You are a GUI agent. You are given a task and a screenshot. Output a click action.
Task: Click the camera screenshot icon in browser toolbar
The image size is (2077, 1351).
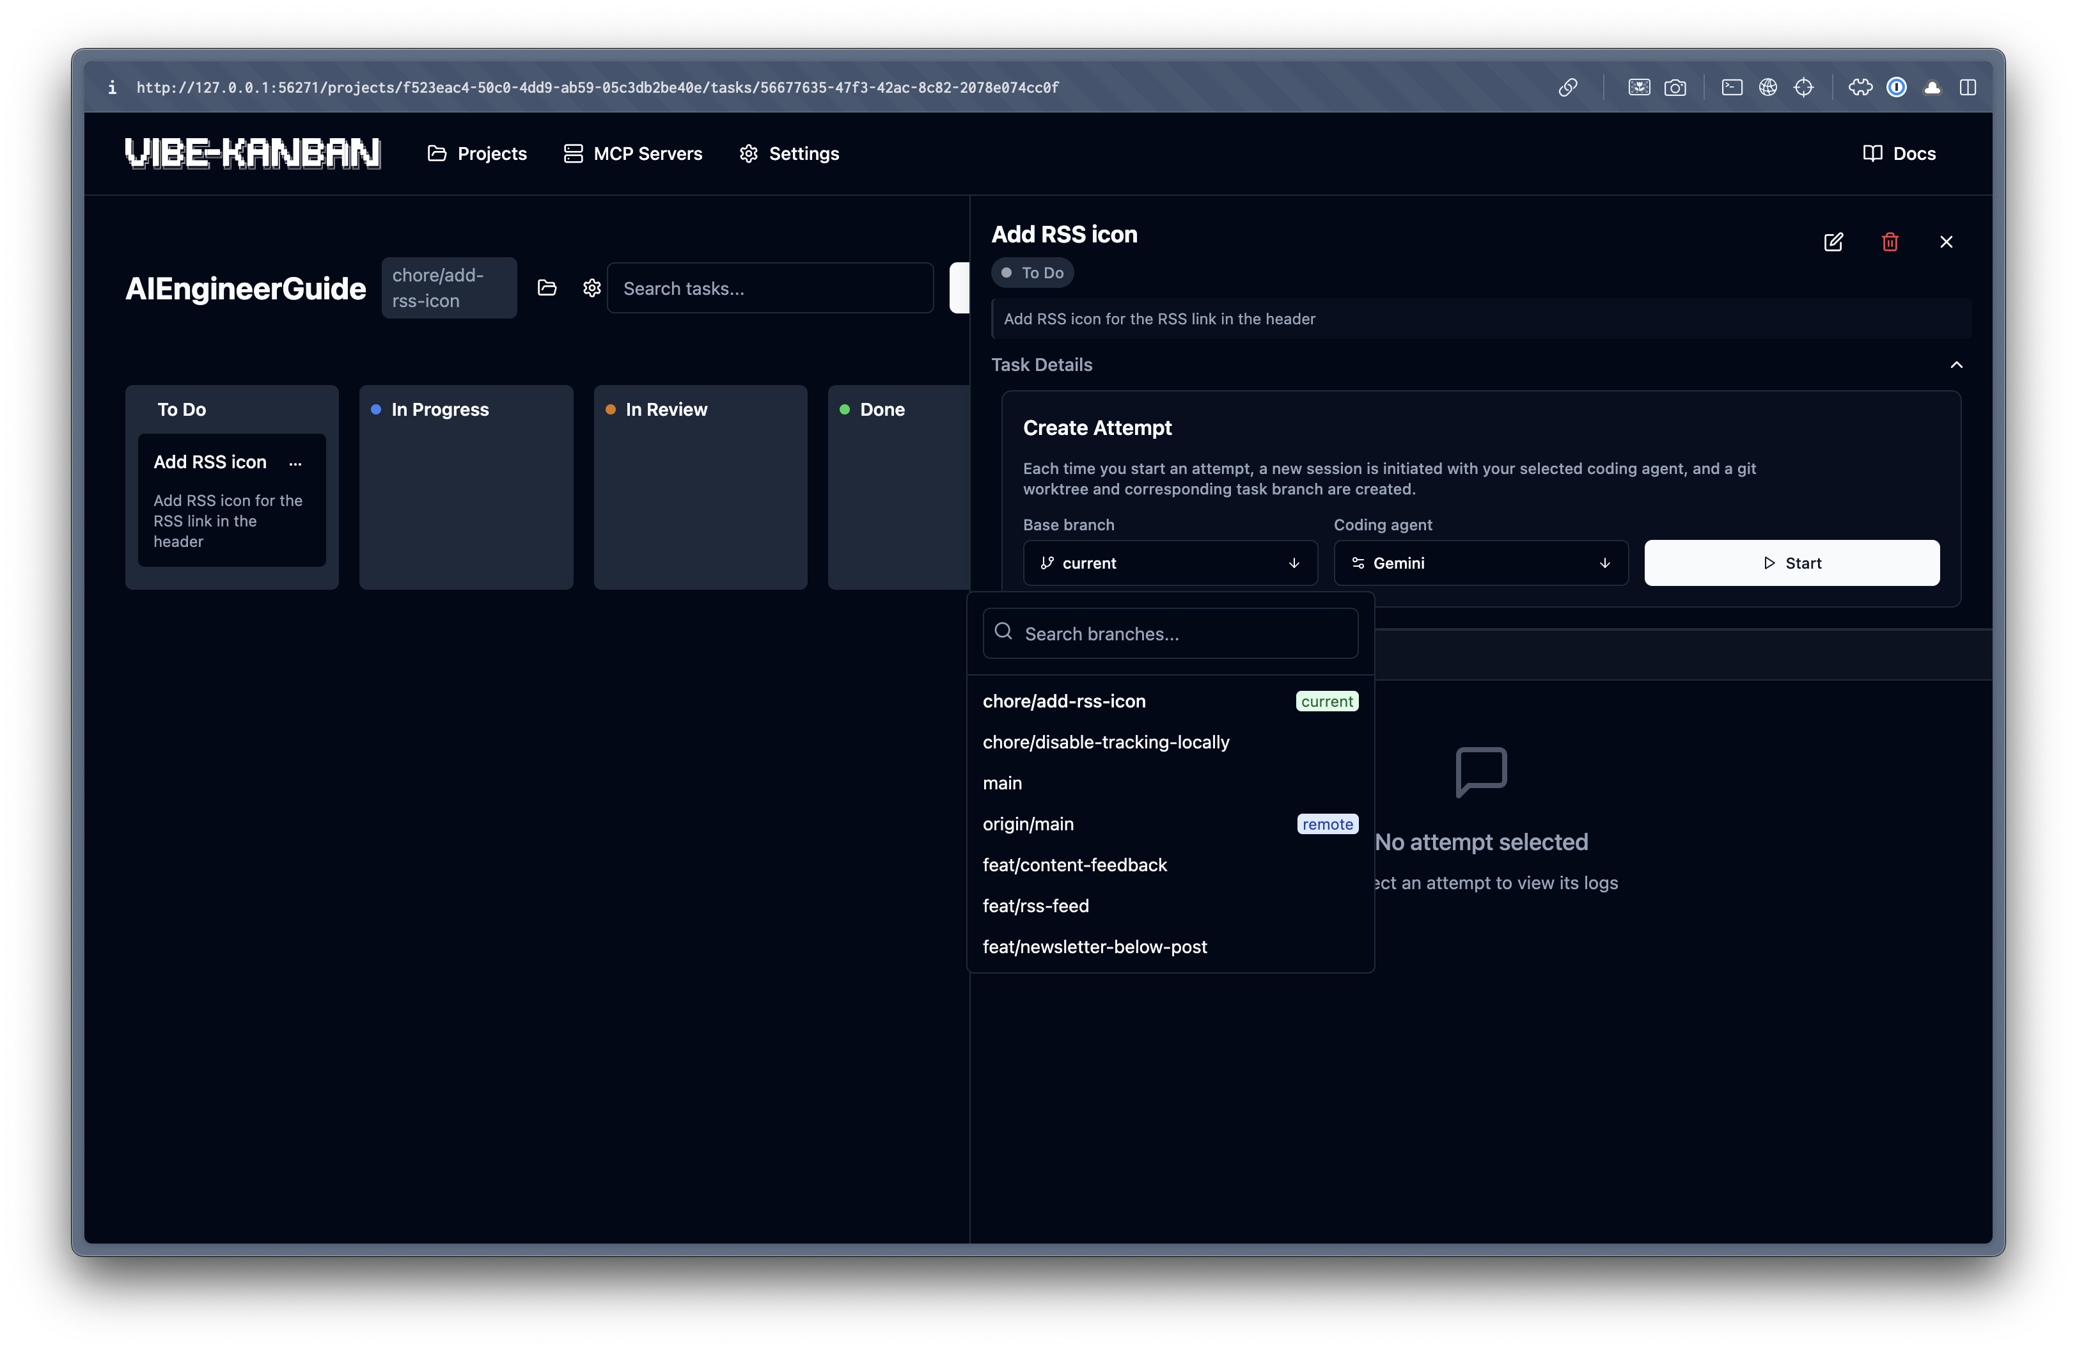pyautogui.click(x=1675, y=87)
